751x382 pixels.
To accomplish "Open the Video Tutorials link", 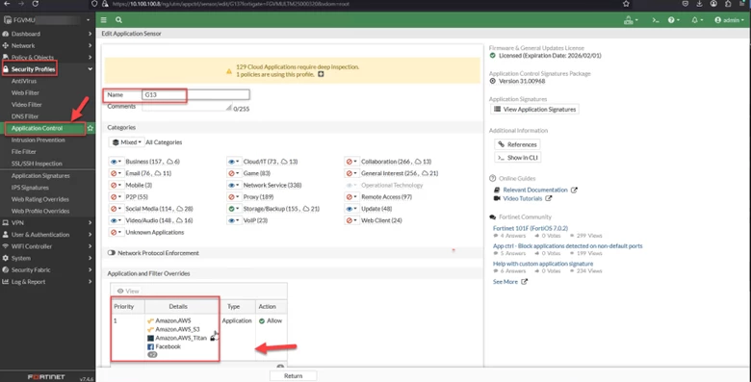I will (523, 198).
